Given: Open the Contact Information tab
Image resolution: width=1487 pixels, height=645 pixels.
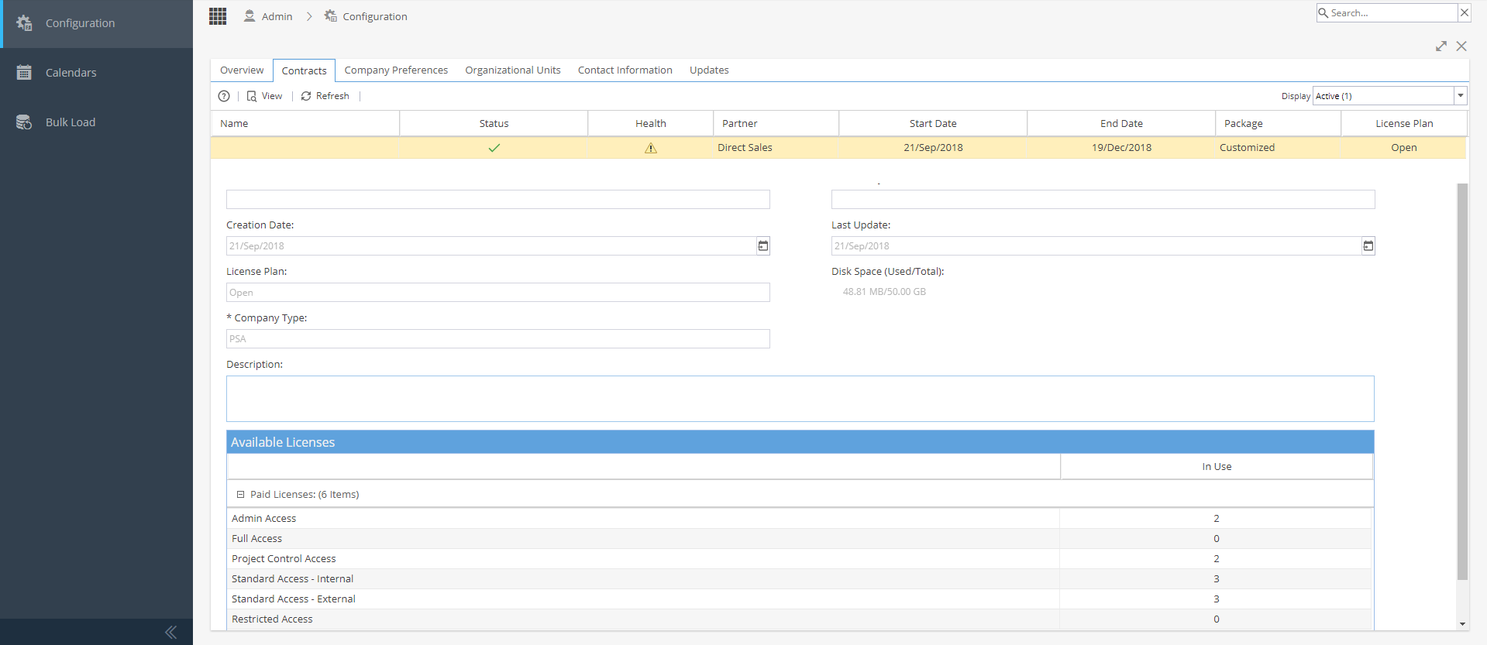Looking at the screenshot, I should tap(625, 70).
